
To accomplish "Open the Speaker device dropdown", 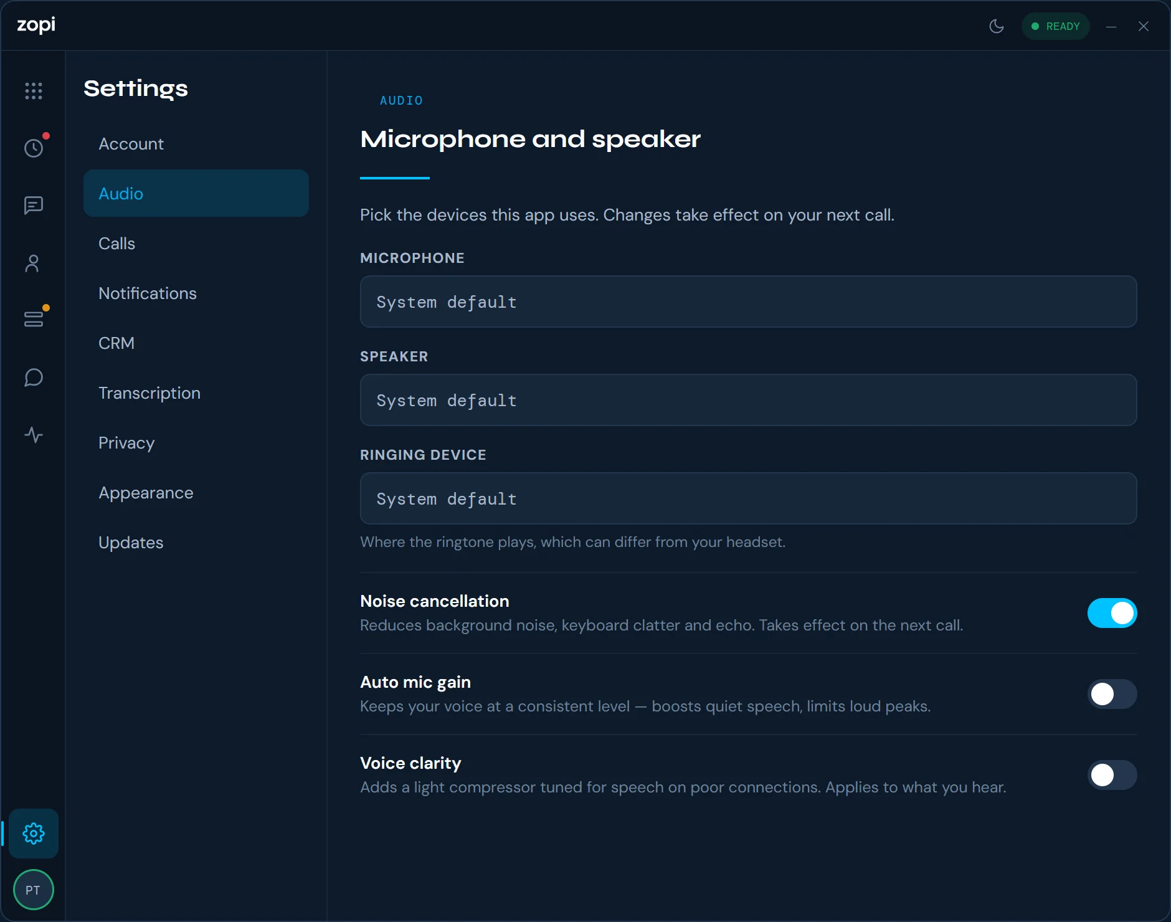I will [749, 400].
